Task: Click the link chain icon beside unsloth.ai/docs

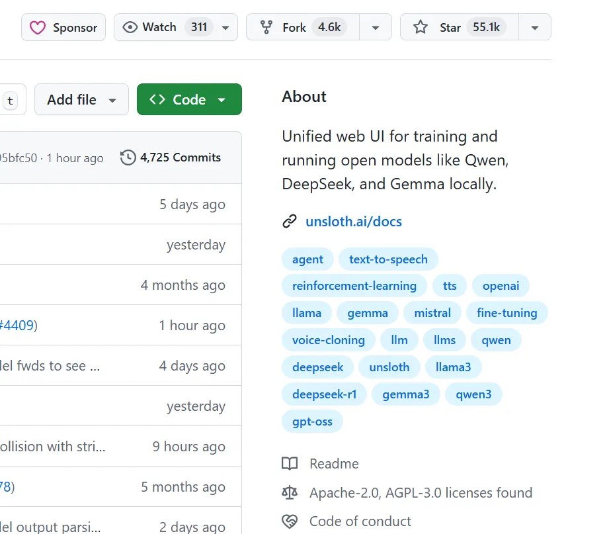Action: point(290,221)
